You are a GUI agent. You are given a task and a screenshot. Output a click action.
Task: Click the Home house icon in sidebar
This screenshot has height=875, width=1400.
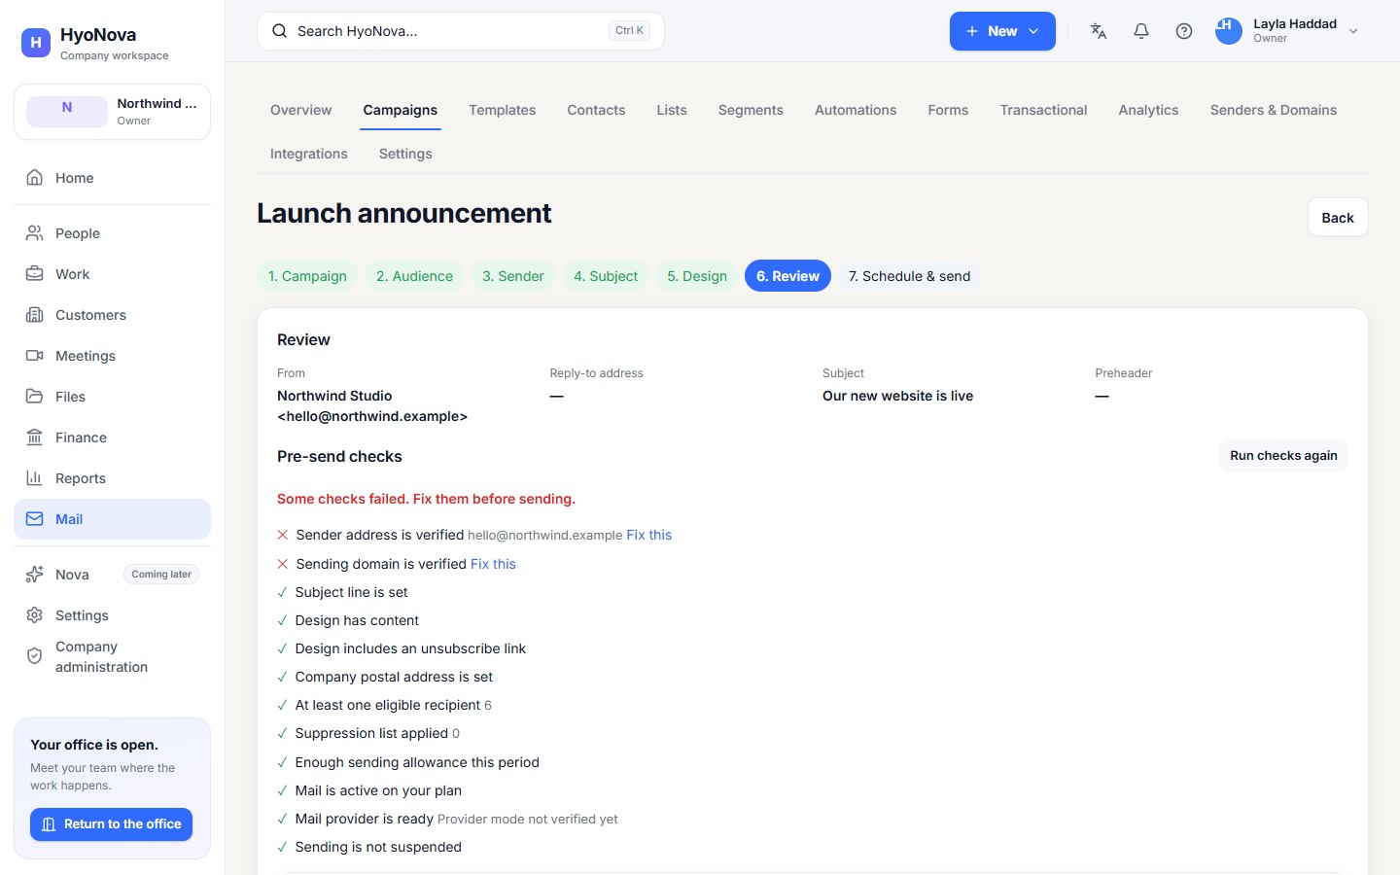pyautogui.click(x=35, y=178)
